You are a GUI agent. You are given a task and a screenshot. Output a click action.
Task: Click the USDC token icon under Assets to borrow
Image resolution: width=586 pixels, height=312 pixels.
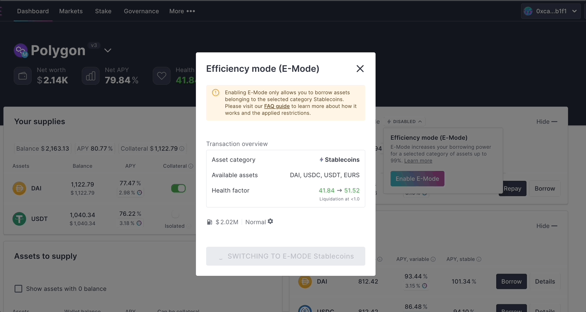(x=305, y=309)
